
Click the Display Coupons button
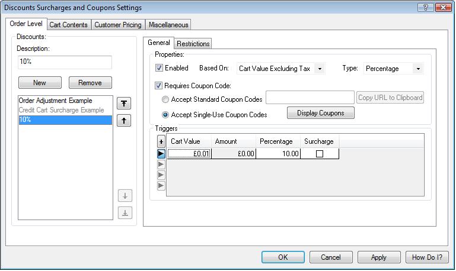[x=320, y=113]
